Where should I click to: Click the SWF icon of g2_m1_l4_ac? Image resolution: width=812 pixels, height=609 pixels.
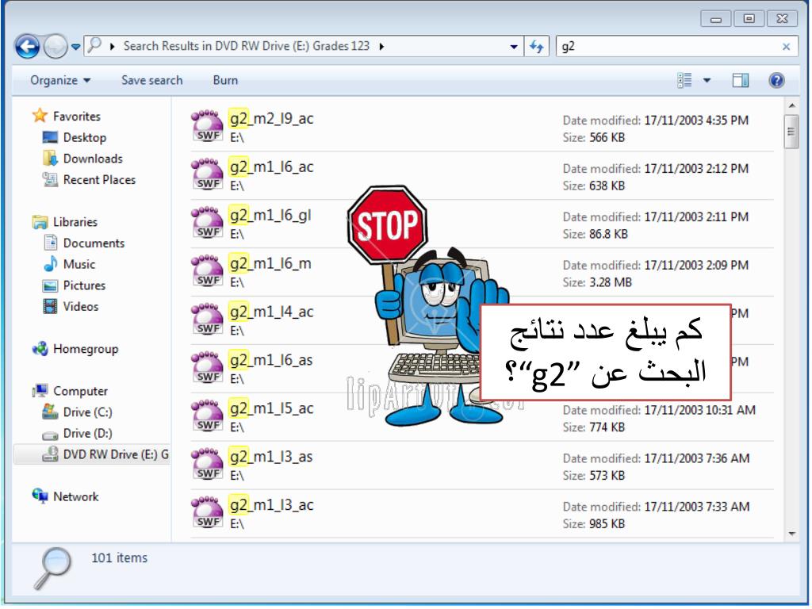pos(207,320)
